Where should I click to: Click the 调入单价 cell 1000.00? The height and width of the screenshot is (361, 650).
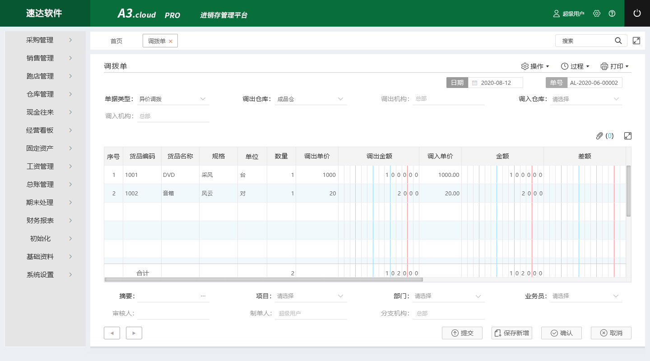(x=440, y=175)
